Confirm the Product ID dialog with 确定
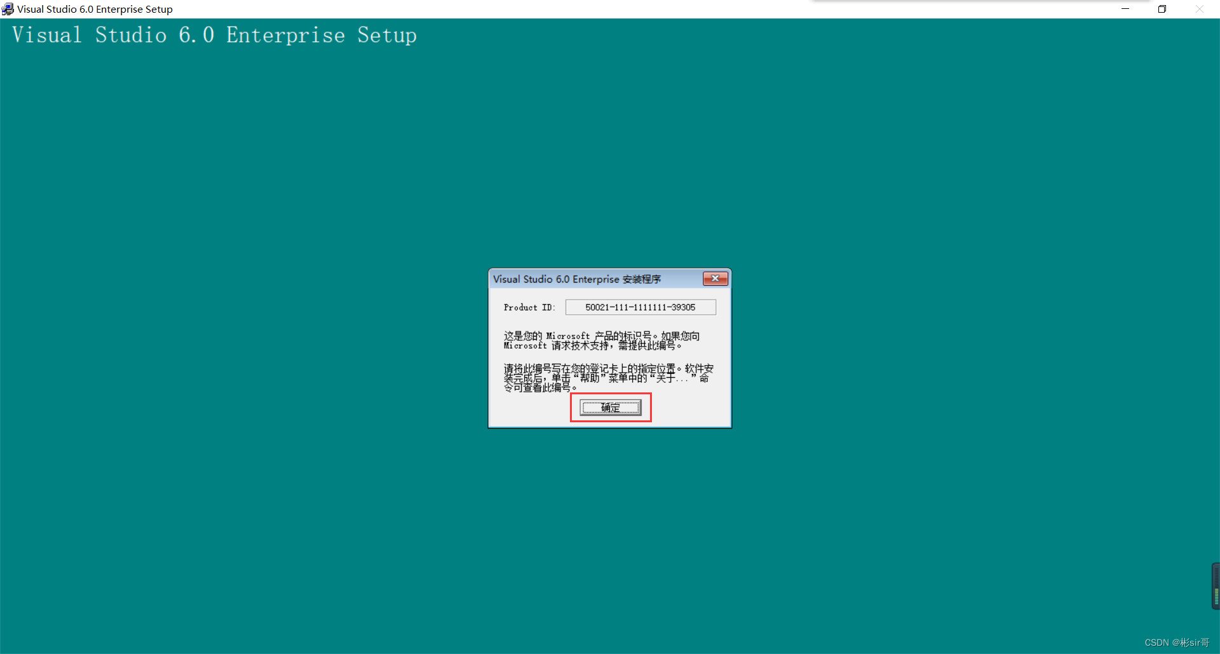The height and width of the screenshot is (654, 1220). (611, 408)
